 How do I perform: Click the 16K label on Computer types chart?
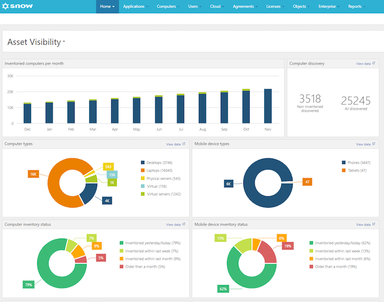pos(33,174)
